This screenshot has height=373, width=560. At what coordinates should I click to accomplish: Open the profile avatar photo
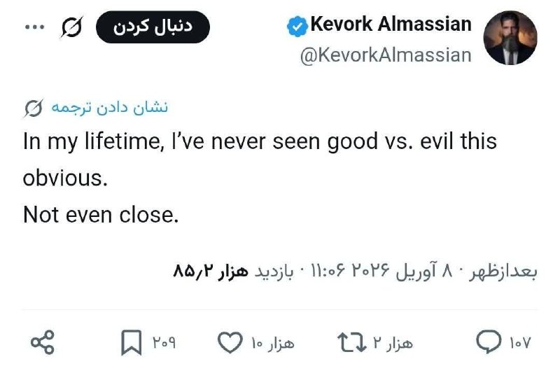(x=510, y=38)
